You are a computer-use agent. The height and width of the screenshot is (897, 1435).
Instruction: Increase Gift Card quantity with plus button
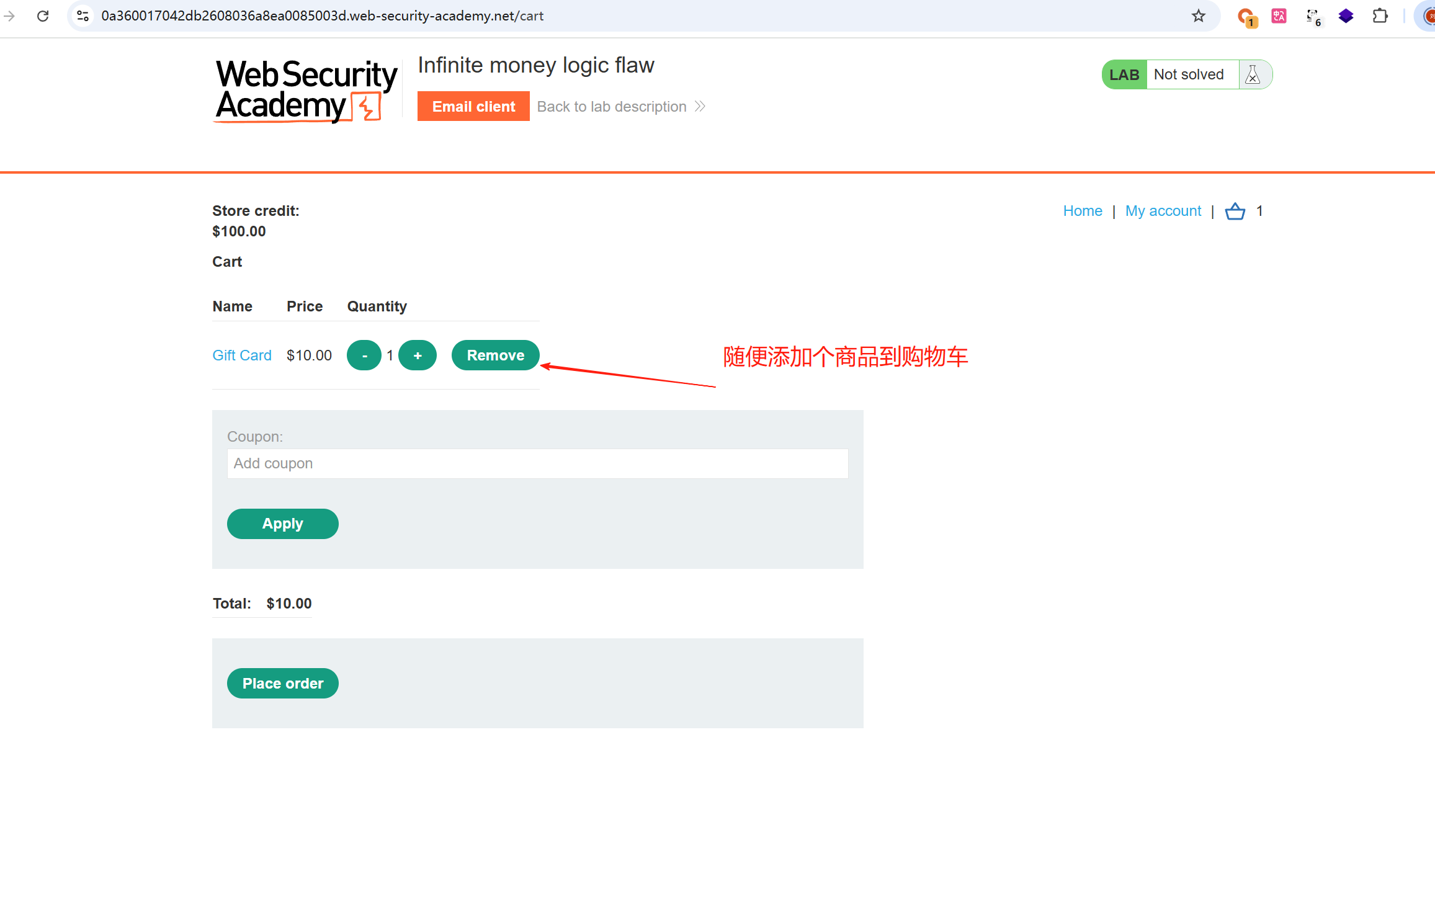point(418,355)
